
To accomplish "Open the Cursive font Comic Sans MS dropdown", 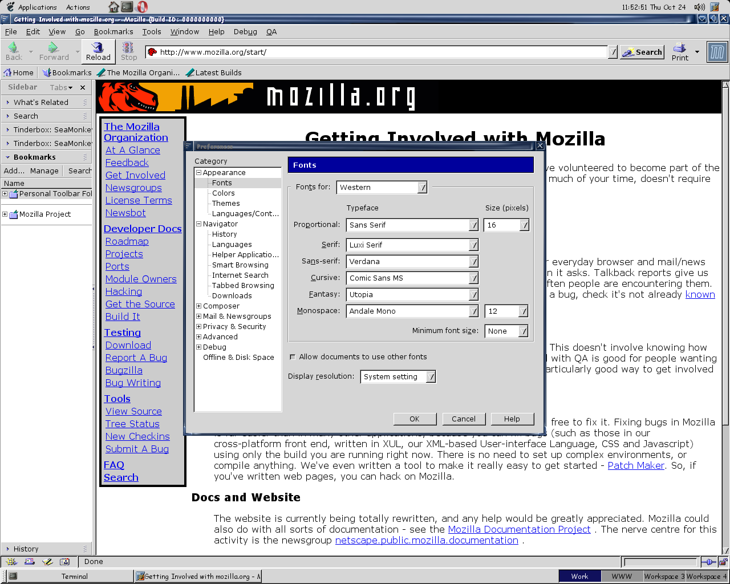I will click(x=412, y=278).
